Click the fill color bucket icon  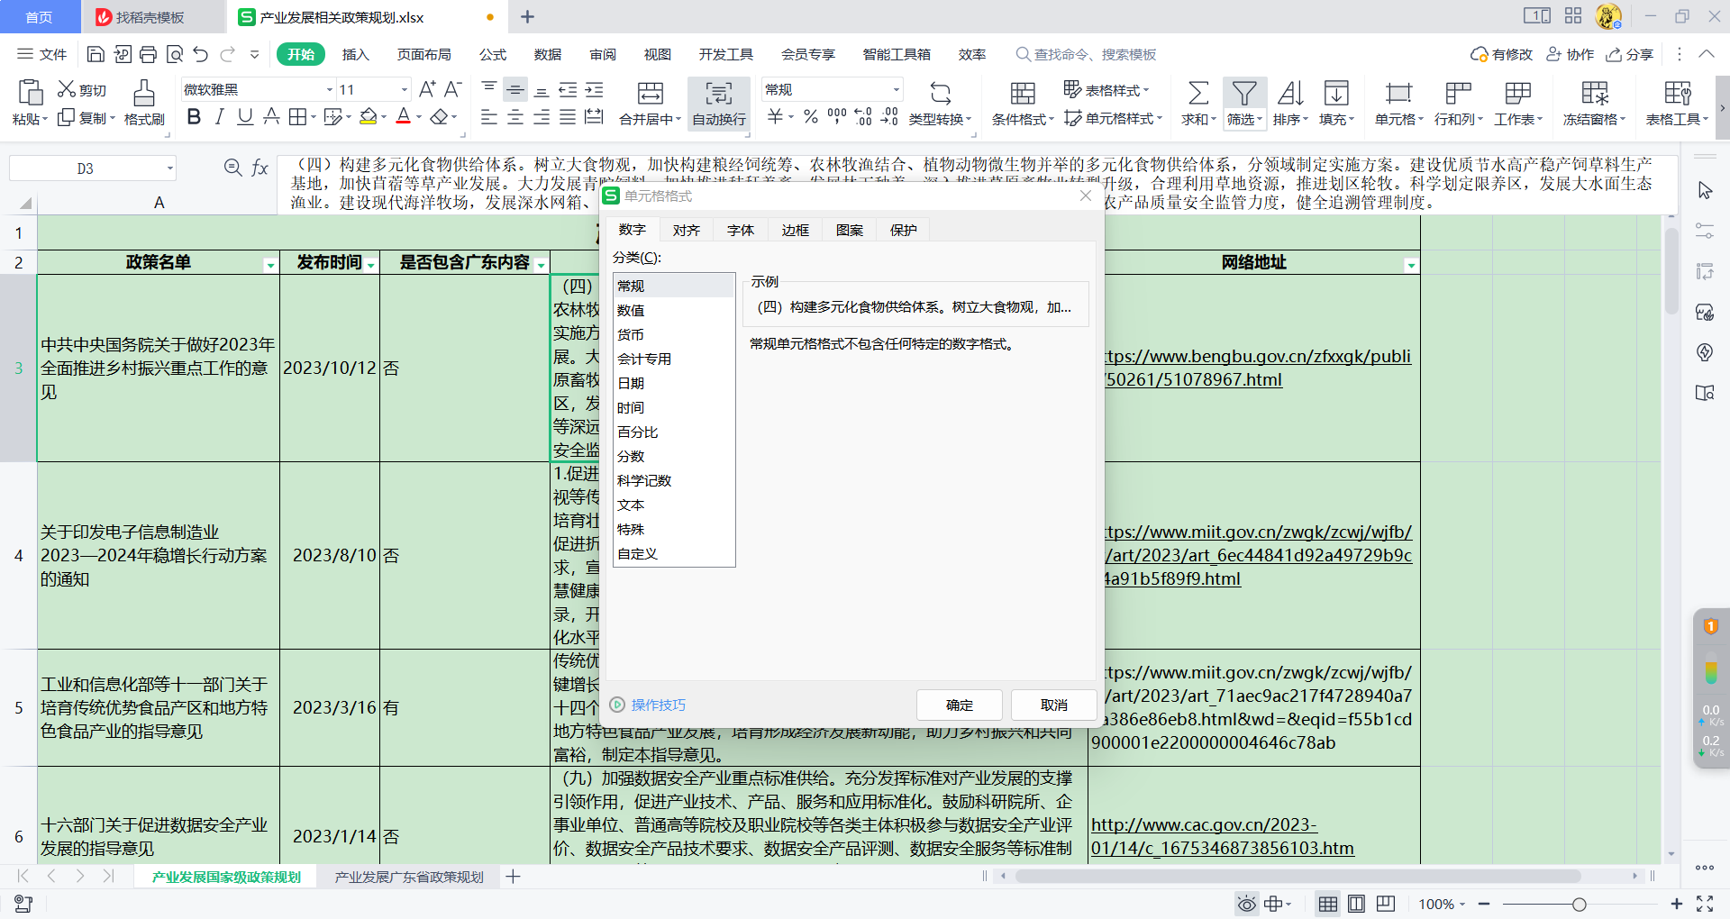(368, 117)
